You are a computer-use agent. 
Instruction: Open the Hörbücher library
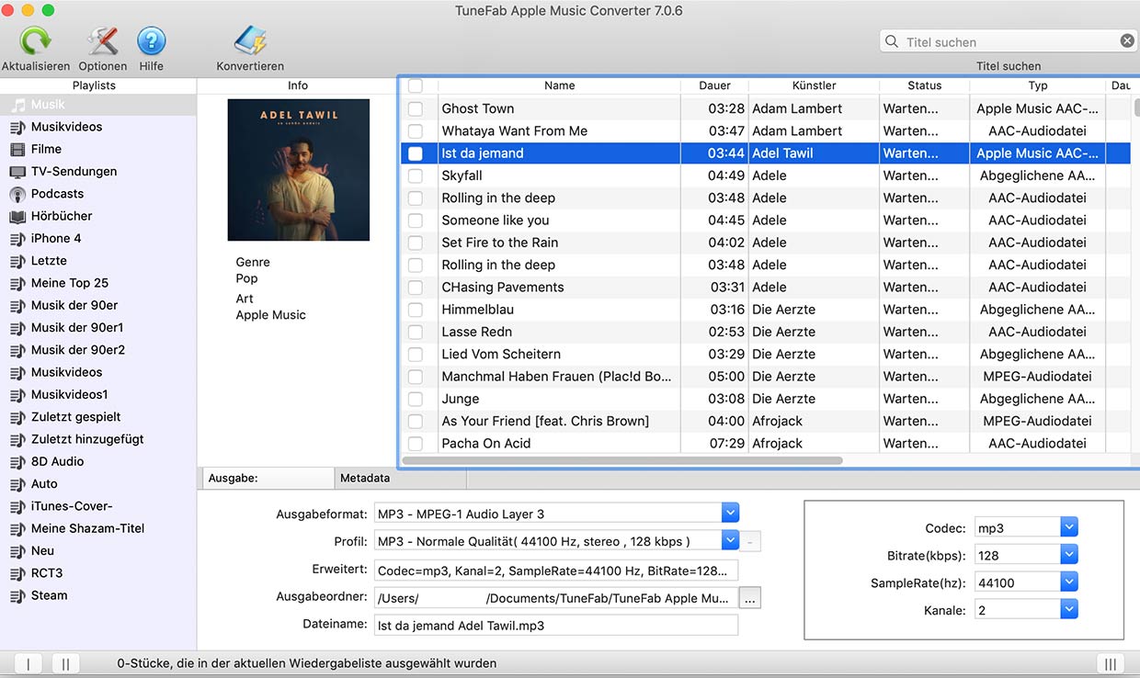tap(98, 216)
